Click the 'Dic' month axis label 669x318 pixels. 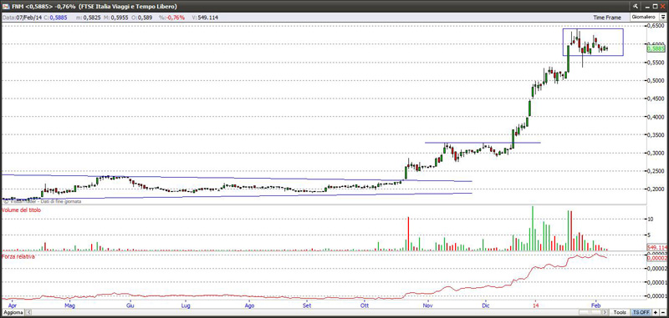[485, 305]
